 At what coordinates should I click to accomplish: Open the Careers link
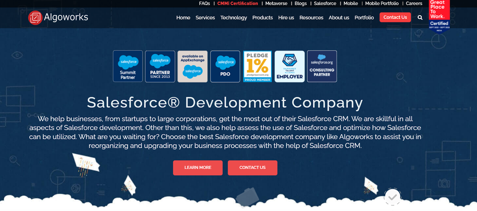(x=414, y=3)
